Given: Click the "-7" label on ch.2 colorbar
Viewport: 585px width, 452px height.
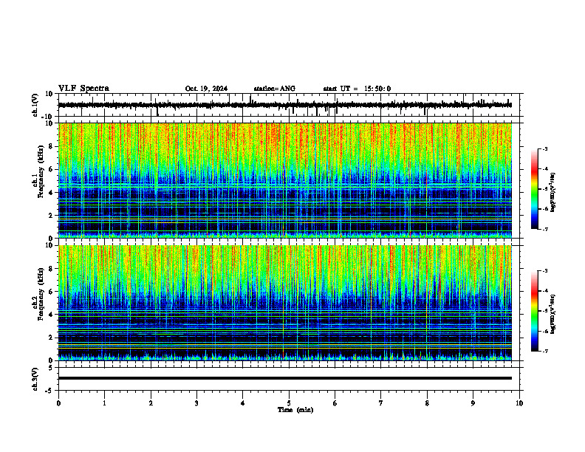Looking at the screenshot, I should (545, 352).
